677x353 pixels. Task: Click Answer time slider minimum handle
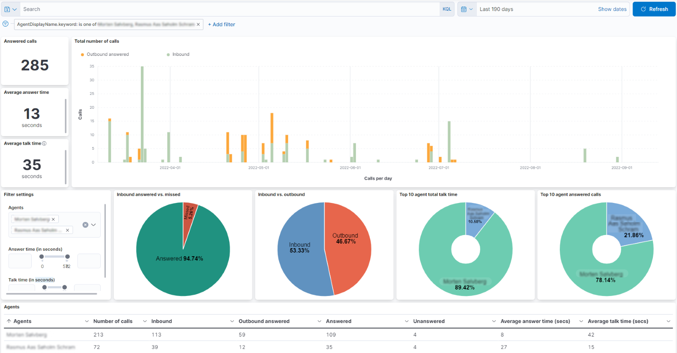41,257
